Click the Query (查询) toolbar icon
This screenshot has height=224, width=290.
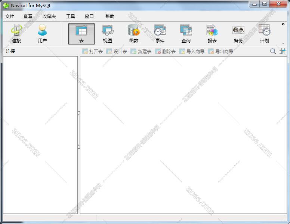pos(186,34)
